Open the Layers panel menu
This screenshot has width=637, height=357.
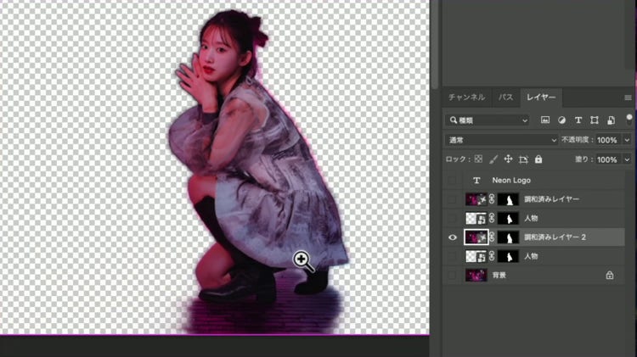(628, 98)
